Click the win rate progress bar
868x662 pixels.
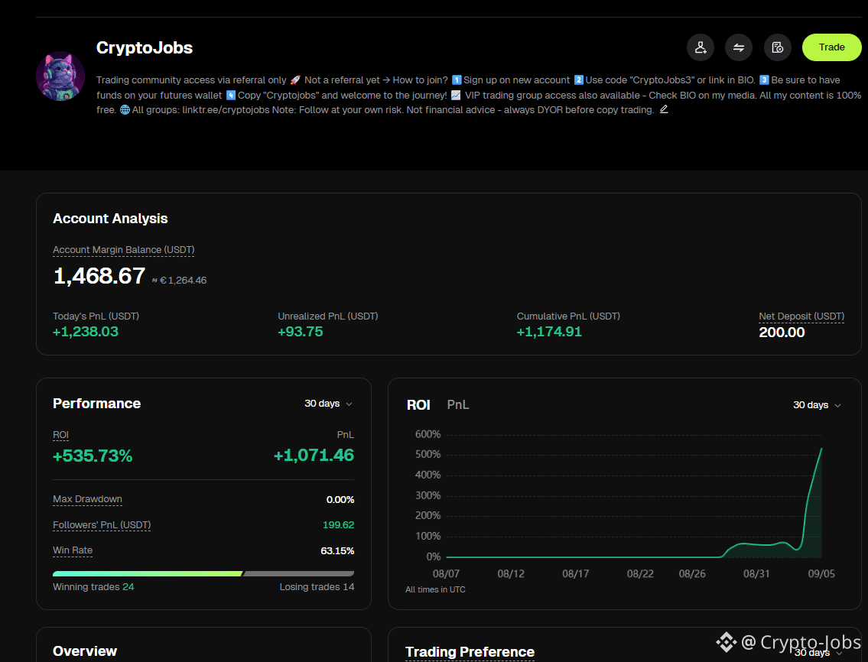(x=203, y=573)
